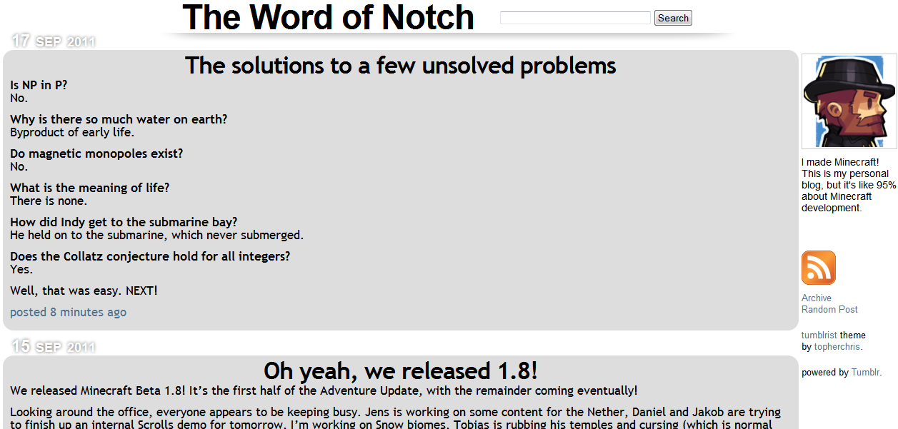Image resolution: width=898 pixels, height=429 pixels.
Task: Click the 'There is none.' answer
Action: (49, 201)
